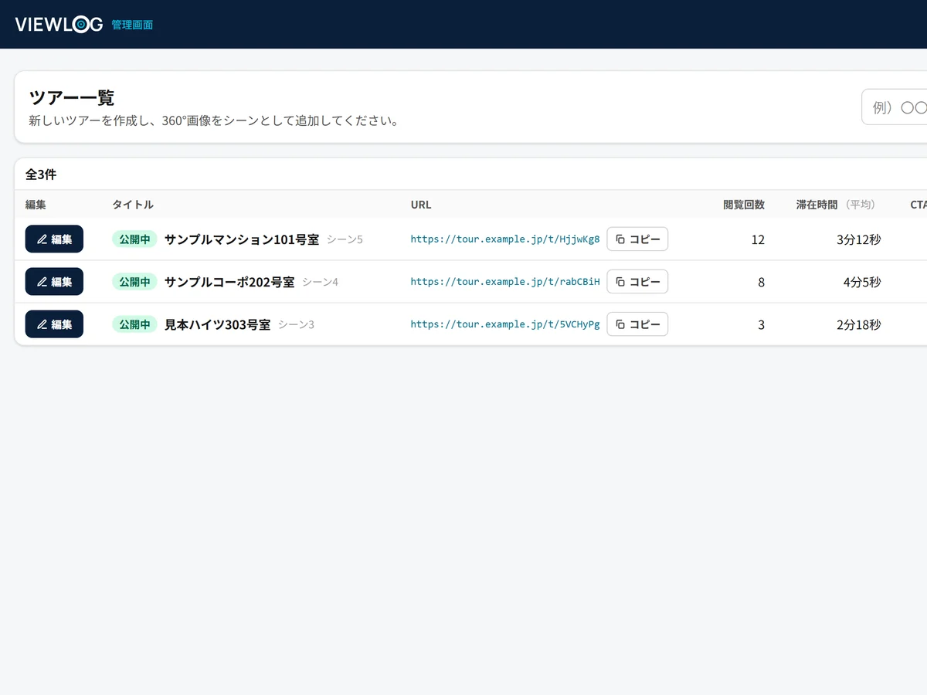Click title サンプルマンション101号室
This screenshot has height=695, width=927.
[x=242, y=239]
